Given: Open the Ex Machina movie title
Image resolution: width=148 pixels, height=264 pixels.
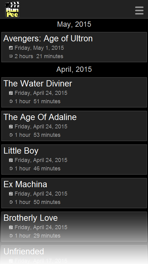Looking at the screenshot, I should click(x=25, y=184).
